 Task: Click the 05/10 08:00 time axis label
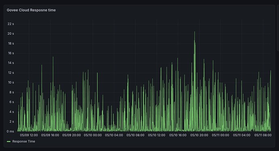point(135,135)
